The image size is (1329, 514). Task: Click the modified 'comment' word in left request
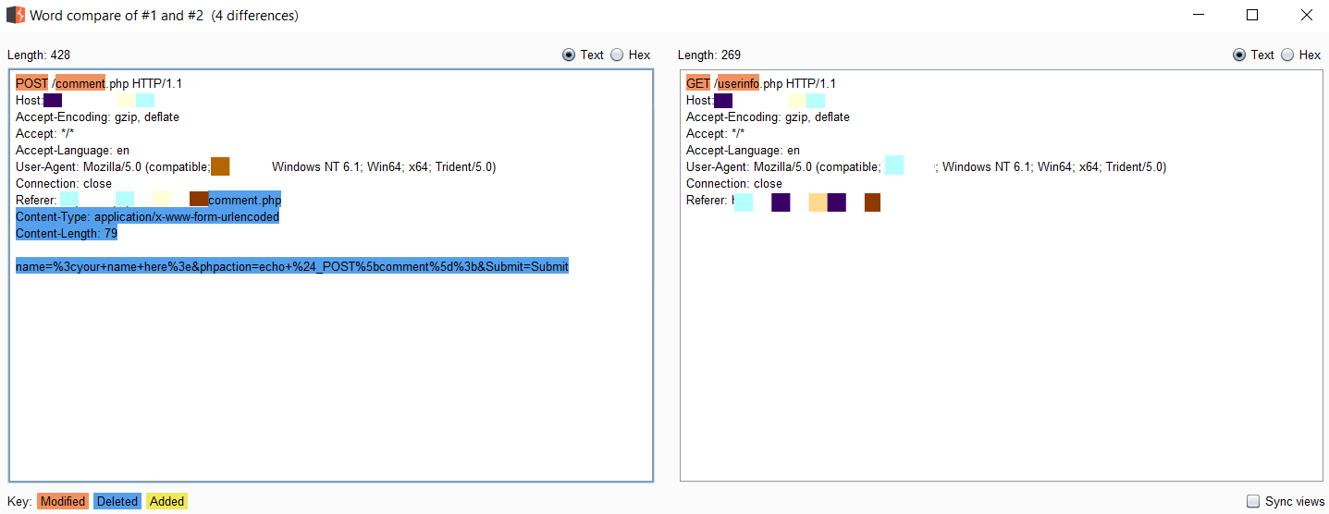(80, 83)
